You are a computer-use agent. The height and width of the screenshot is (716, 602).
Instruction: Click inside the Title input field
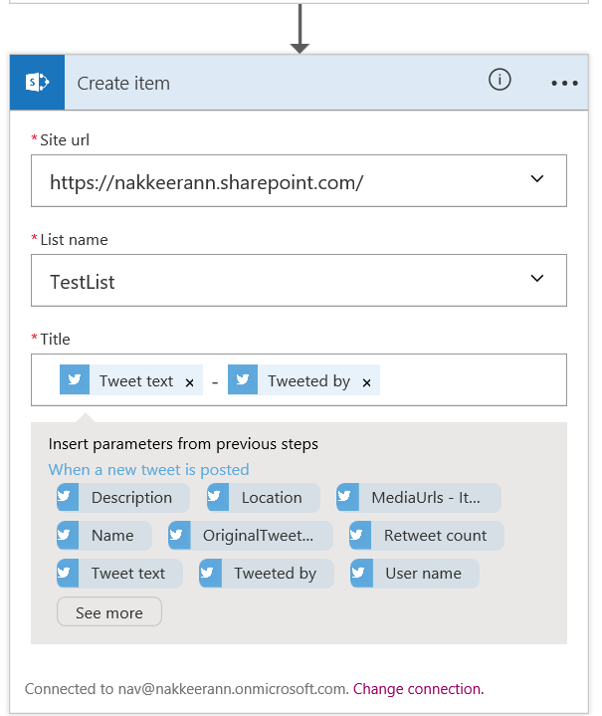(468, 380)
